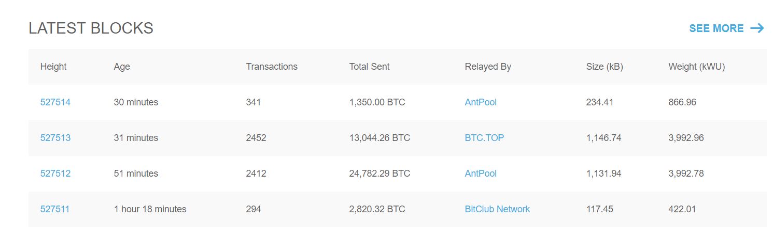774x251 pixels.
Task: Click the LATEST BLOCKS heading
Action: pos(91,28)
